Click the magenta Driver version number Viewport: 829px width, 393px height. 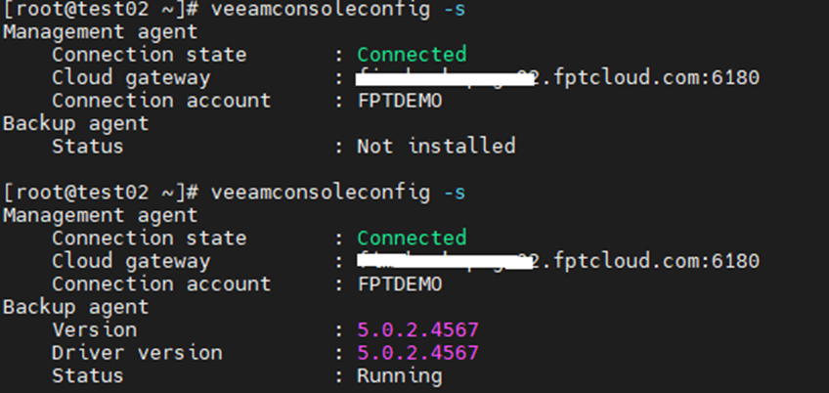[x=418, y=353]
